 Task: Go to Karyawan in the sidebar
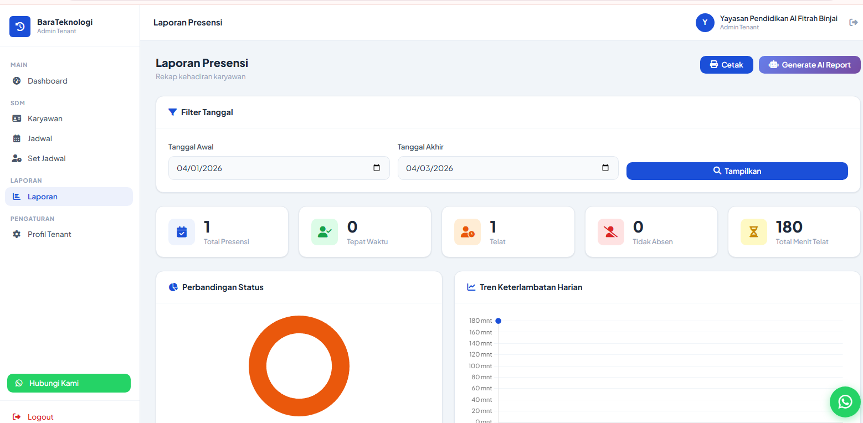(45, 118)
